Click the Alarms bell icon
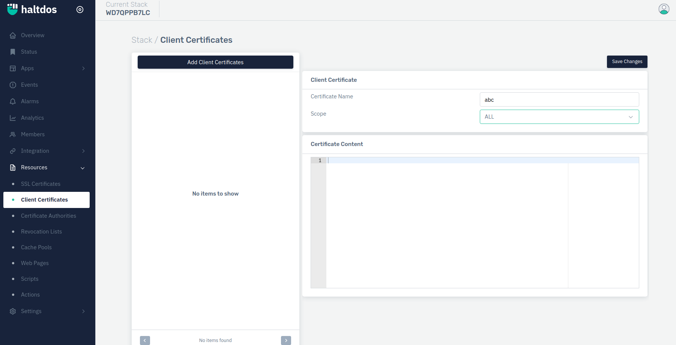This screenshot has height=345, width=676. pyautogui.click(x=13, y=101)
